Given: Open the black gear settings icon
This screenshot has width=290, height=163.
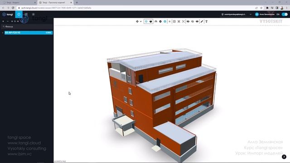Looking at the screenshot, I should (160, 21).
